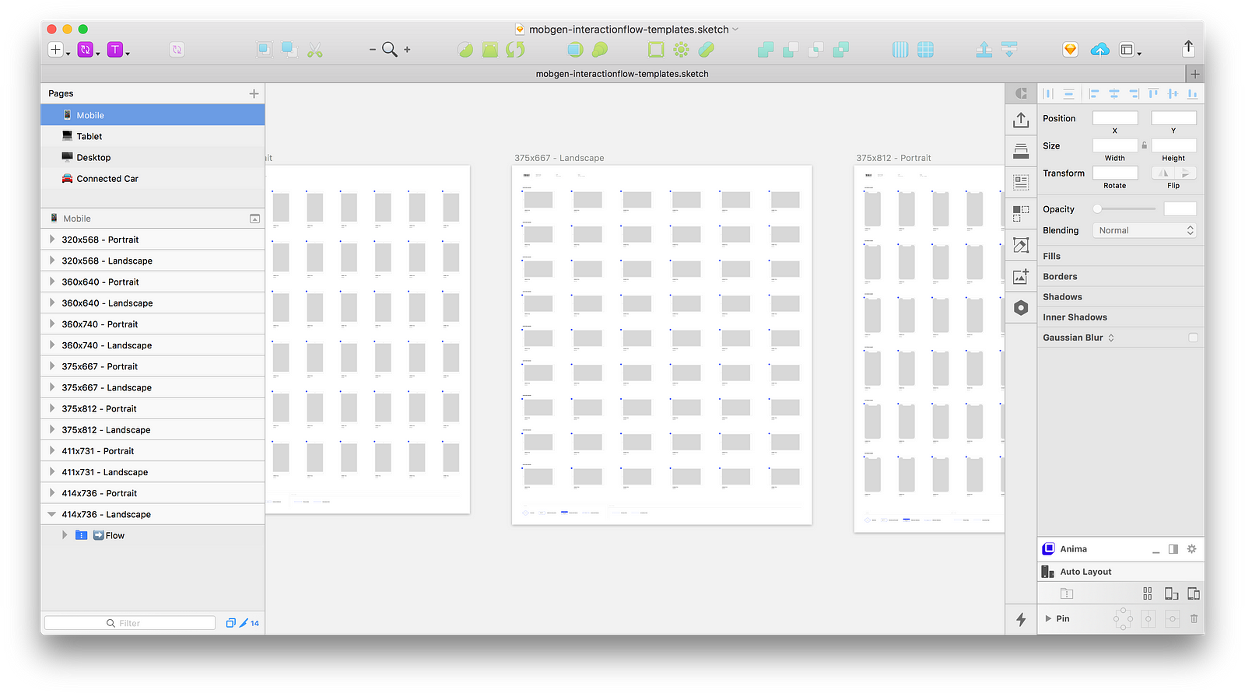Open the view layout dropdown in toolbar
Image resolution: width=1245 pixels, height=693 pixels.
(1130, 50)
